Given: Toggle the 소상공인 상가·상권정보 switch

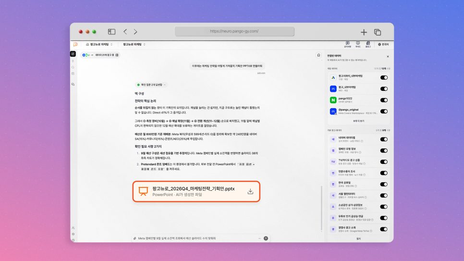Looking at the screenshot, I should 384,207.
